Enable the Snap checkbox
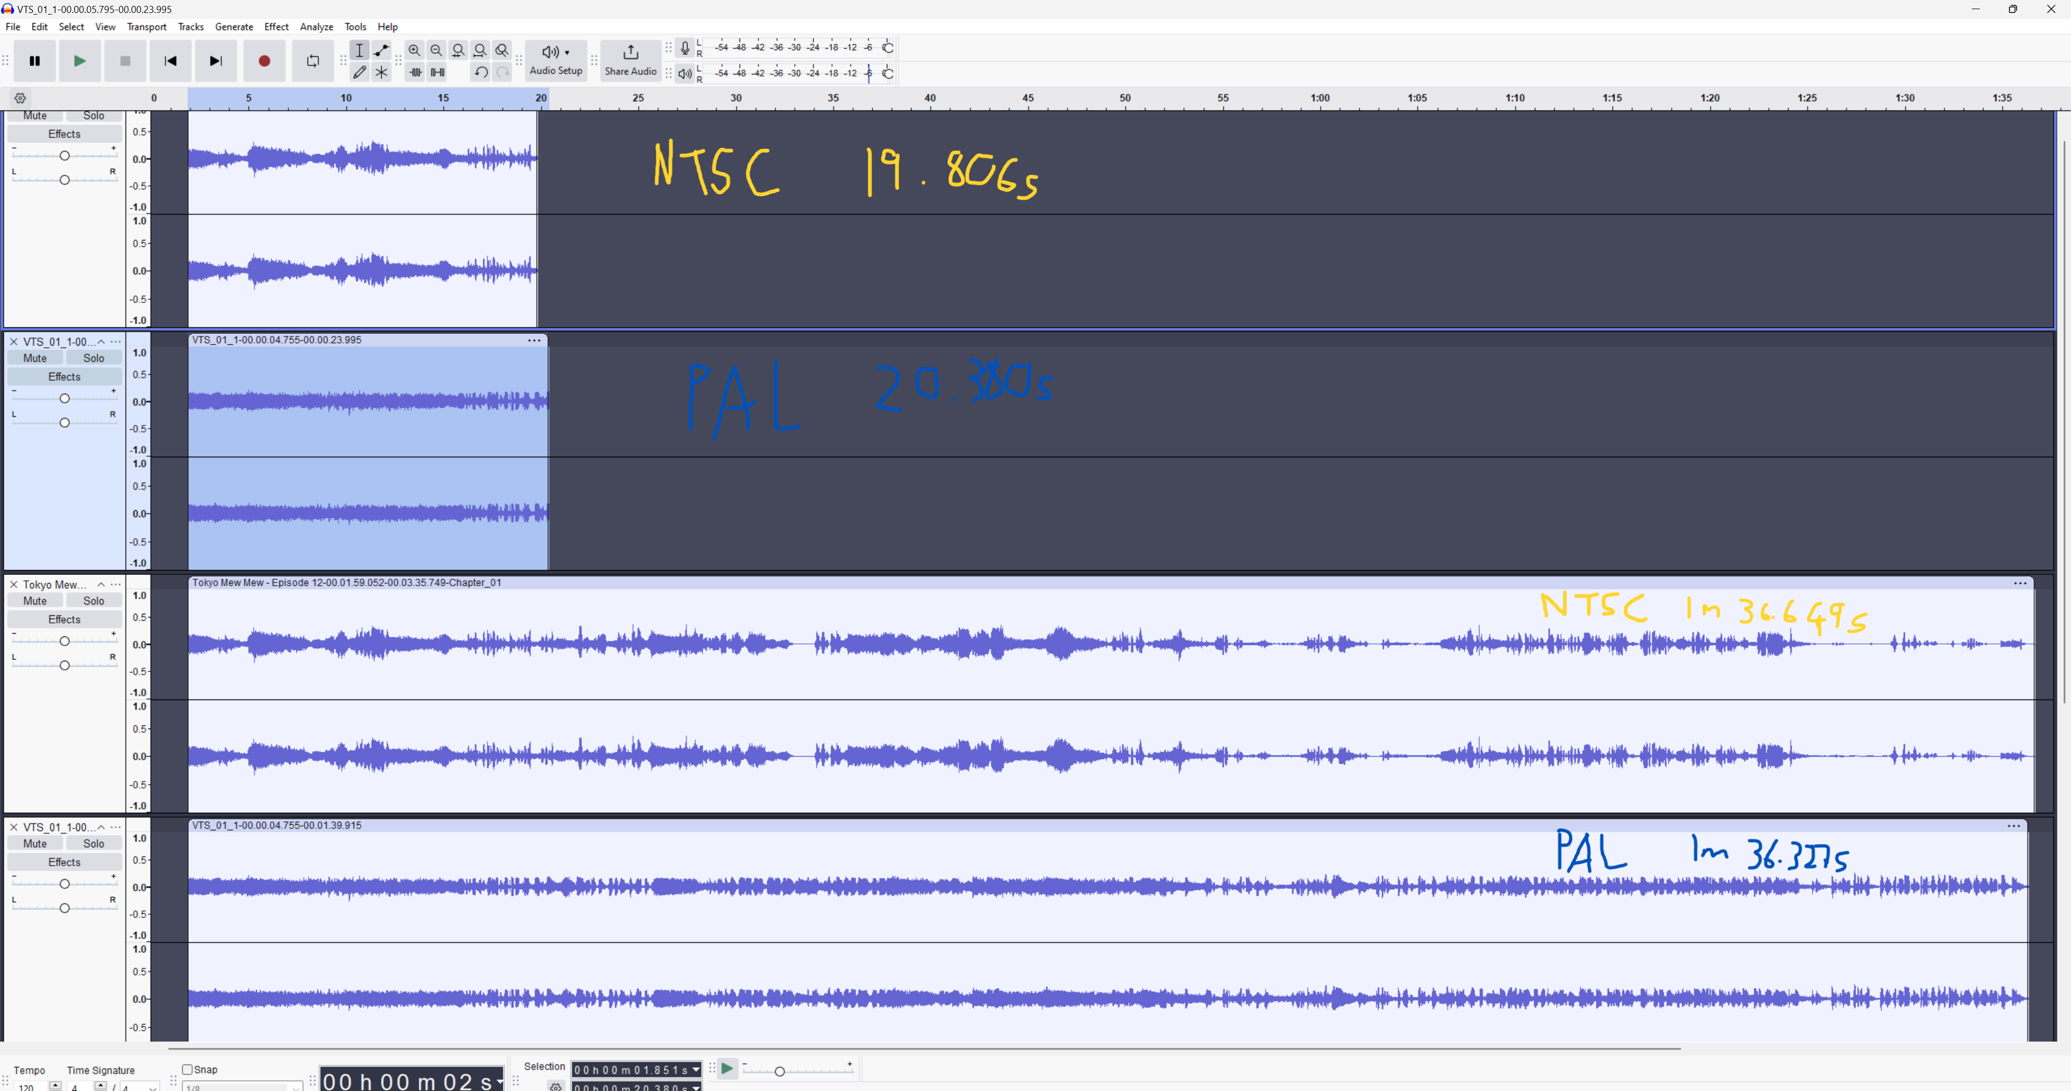Viewport: 2071px width, 1091px height. tap(187, 1069)
